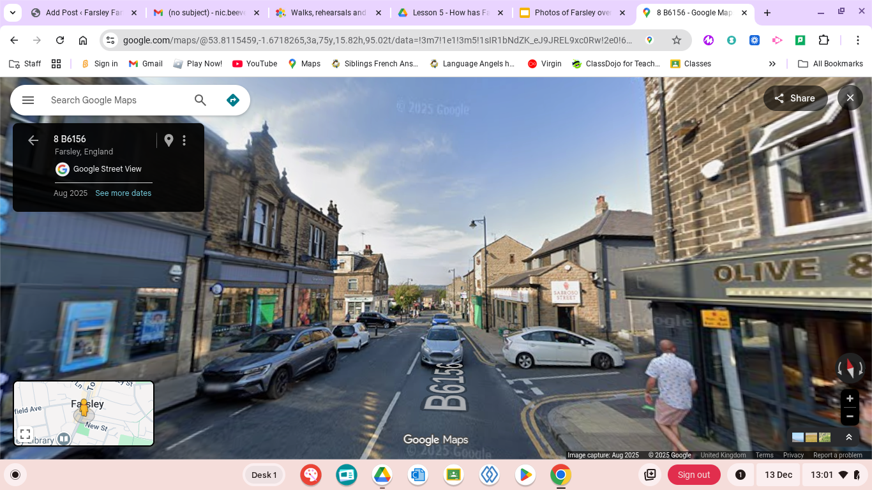Screen dimensions: 872x490
Task: Click the Farsley minimap thumbnail
Action: tap(96, 408)
